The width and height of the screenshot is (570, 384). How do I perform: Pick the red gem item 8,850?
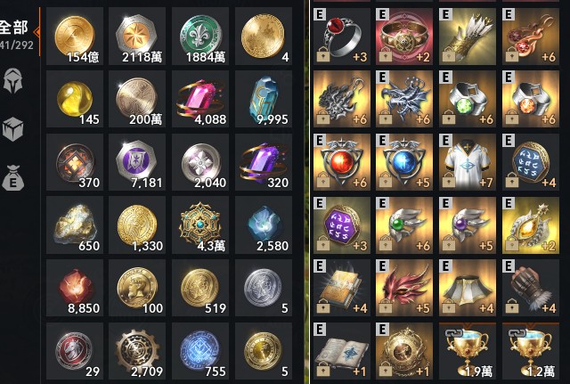(x=75, y=288)
